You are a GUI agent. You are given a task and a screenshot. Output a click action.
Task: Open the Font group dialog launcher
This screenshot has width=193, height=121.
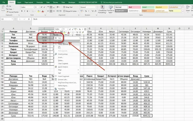(45, 15)
